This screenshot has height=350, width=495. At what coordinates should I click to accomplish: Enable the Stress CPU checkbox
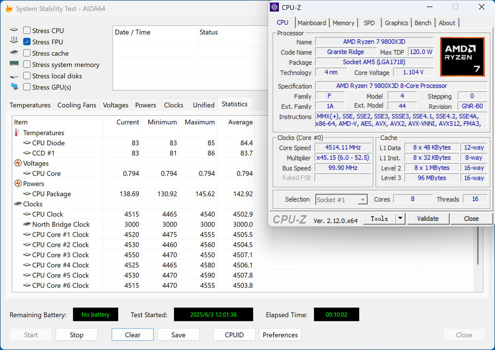(x=27, y=30)
